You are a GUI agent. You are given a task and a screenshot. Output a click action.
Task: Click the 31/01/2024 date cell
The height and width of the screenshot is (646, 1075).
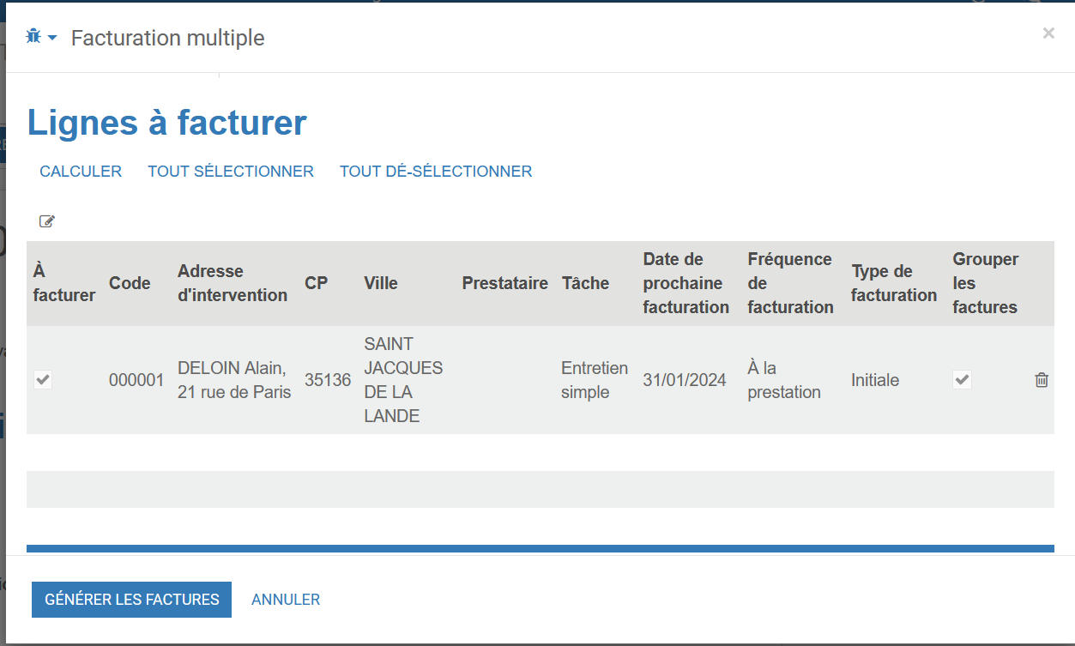(x=685, y=380)
